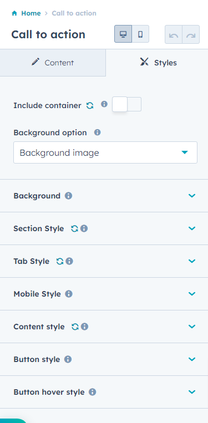
Task: Click reset icon next to Content style
Action: [x=75, y=327]
